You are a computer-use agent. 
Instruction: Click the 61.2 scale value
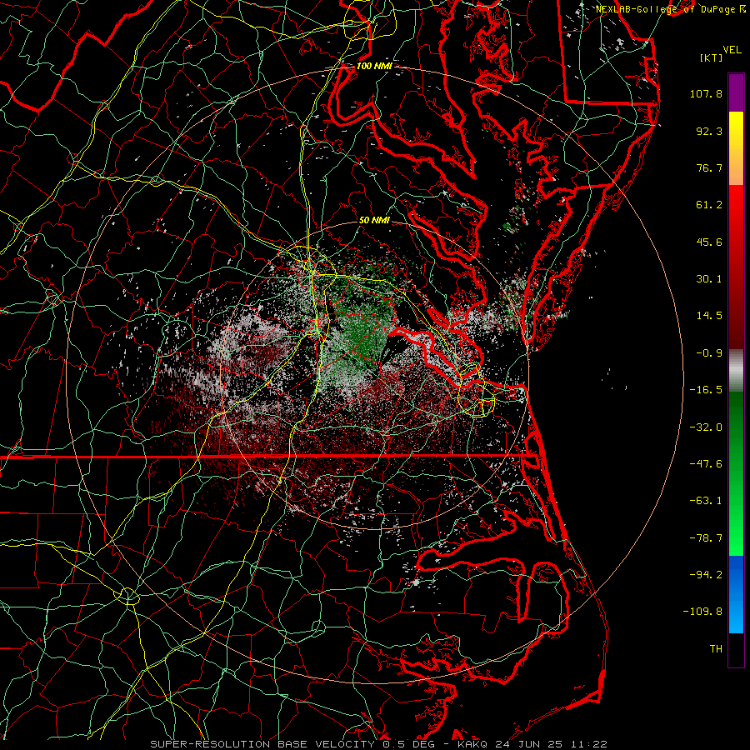709,205
